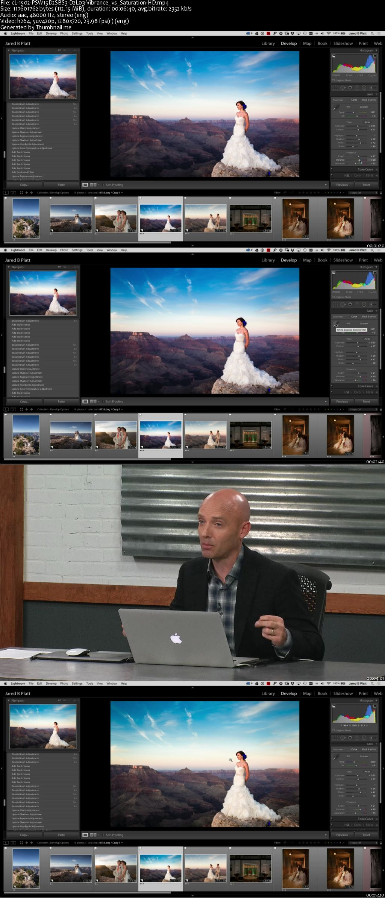Click Auto tone button in 00:01:20 frame
Image resolution: width=385 pixels, height=898 pixels.
[367, 122]
